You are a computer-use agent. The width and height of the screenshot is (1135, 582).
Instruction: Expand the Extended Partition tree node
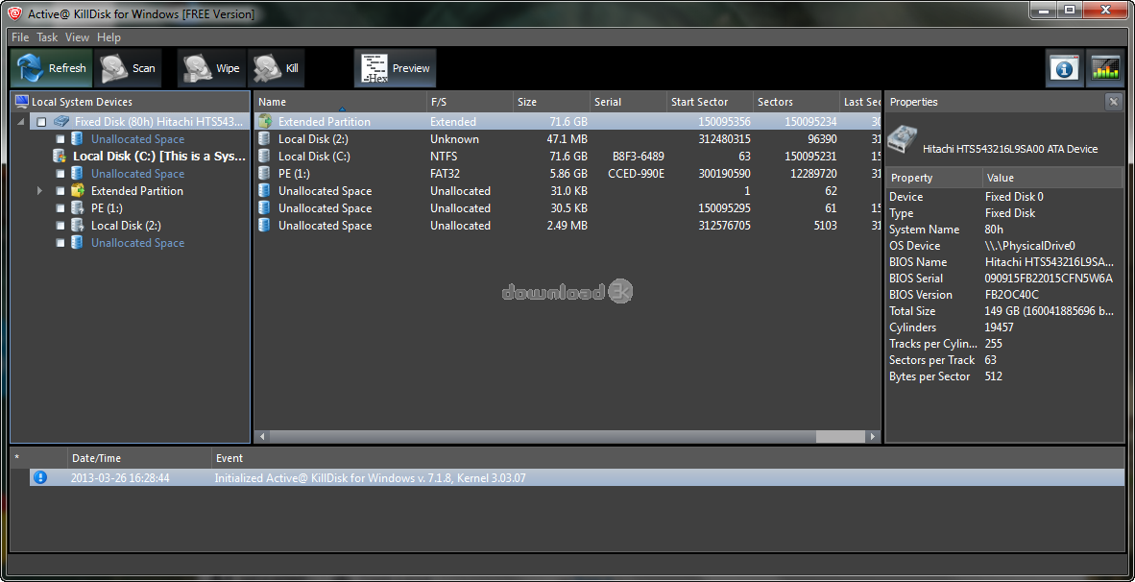(40, 191)
